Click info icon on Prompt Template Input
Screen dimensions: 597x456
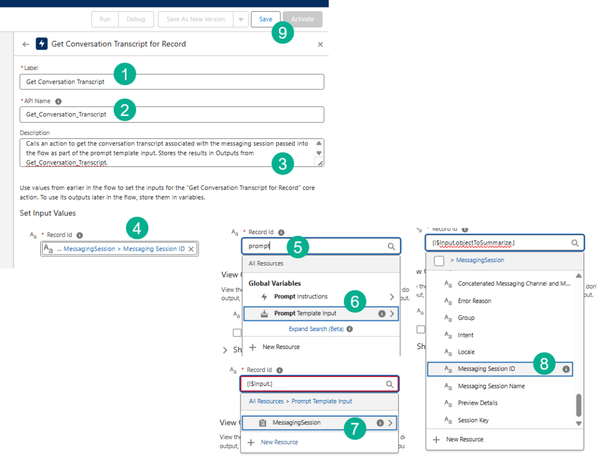coord(382,314)
